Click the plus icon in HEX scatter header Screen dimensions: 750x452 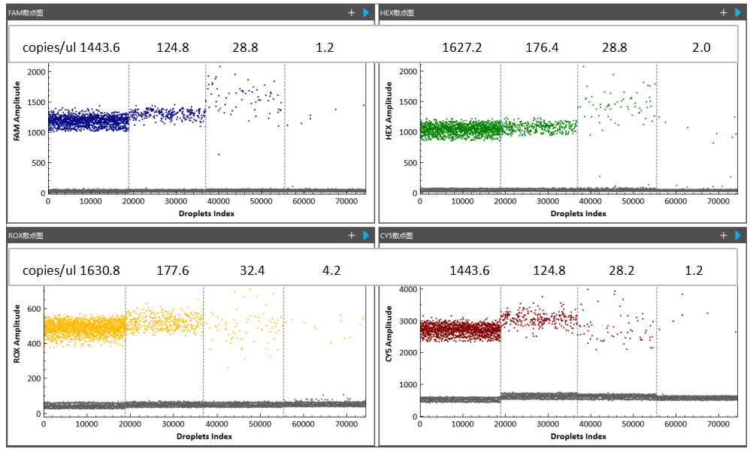pos(723,13)
